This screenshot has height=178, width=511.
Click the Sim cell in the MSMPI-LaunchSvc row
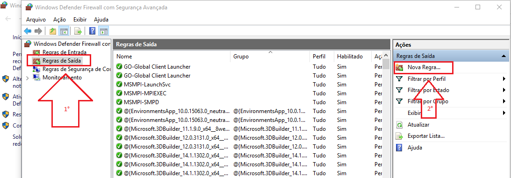(x=342, y=84)
